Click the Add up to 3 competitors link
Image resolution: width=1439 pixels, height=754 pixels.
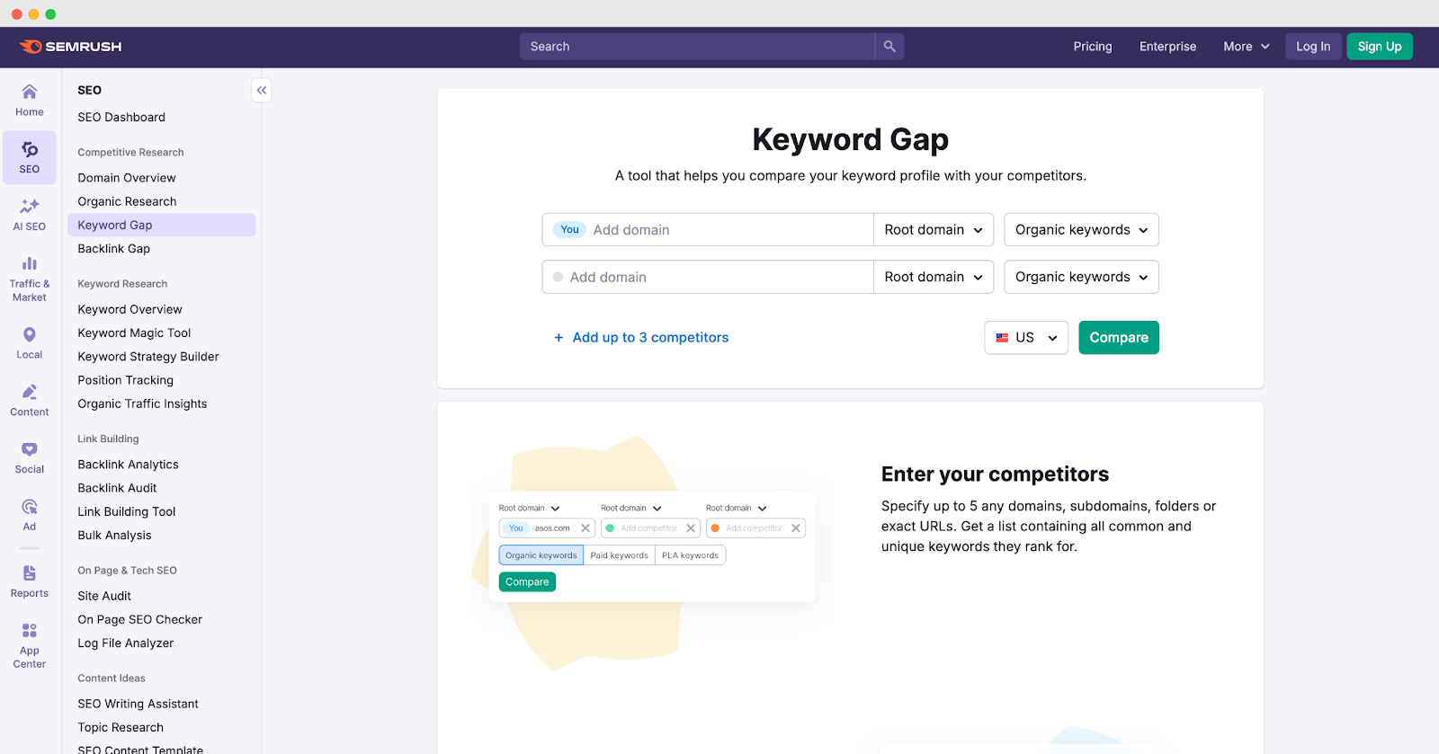tap(649, 337)
